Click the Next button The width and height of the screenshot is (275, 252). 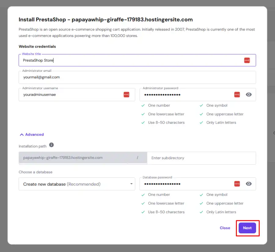click(247, 228)
